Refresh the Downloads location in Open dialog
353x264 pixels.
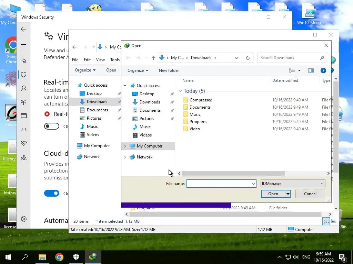(248, 58)
